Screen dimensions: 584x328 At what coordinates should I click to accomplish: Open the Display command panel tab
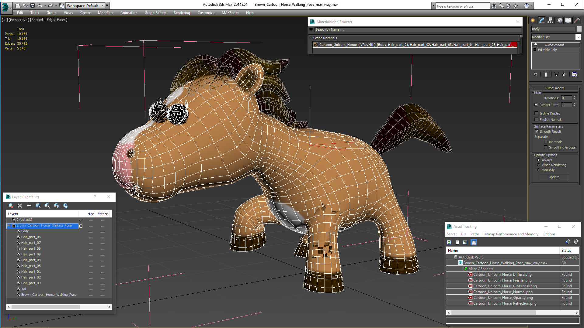(x=568, y=20)
